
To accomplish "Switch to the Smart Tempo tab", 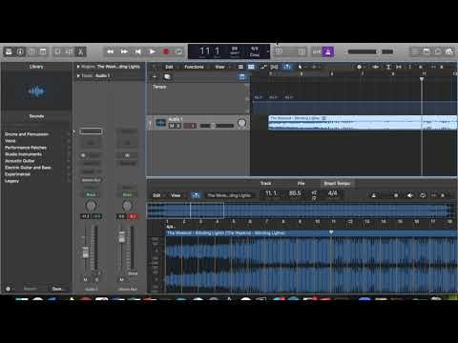I will coord(337,183).
